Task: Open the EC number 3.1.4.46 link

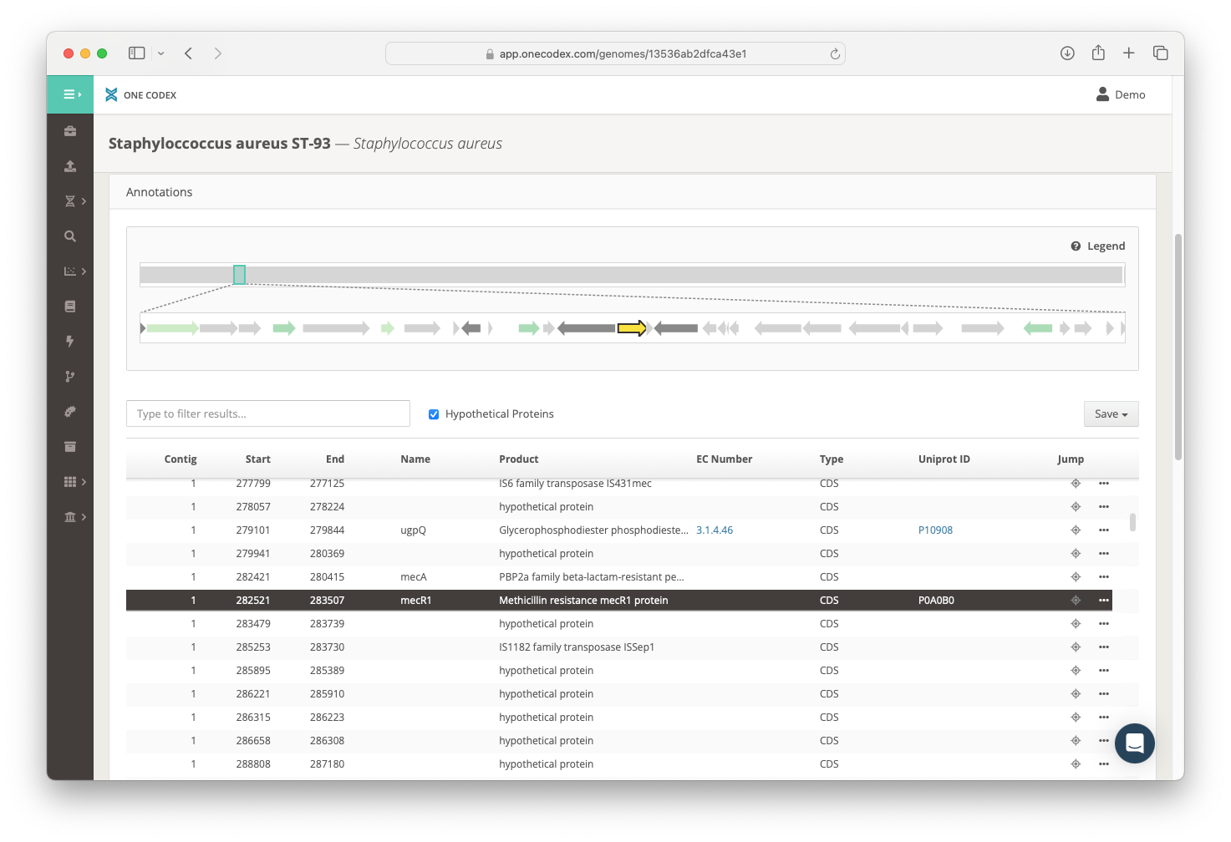Action: pos(715,530)
